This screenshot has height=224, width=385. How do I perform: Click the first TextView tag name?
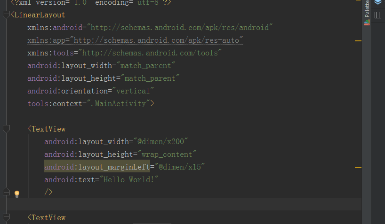point(48,129)
